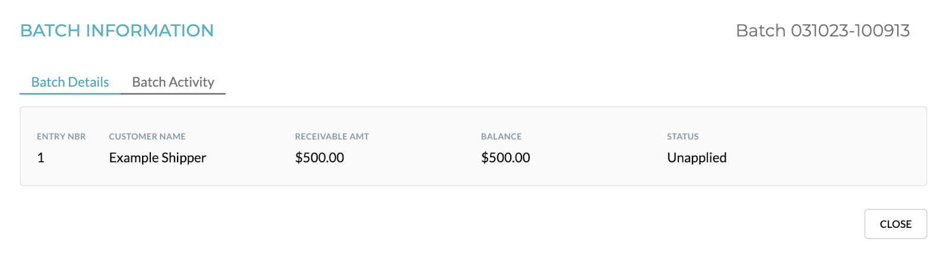The image size is (947, 258).
Task: Click the word BATCH in dialog heading
Action: click(50, 31)
